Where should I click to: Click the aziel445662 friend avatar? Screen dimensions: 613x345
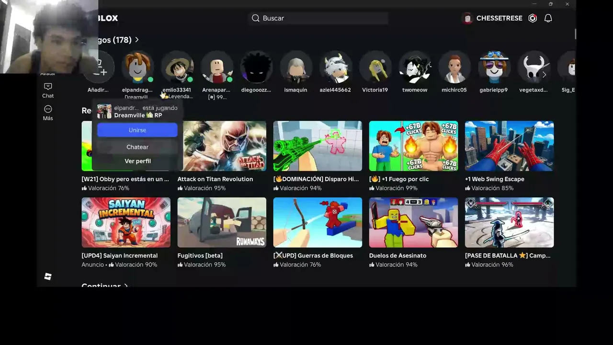pos(335,67)
